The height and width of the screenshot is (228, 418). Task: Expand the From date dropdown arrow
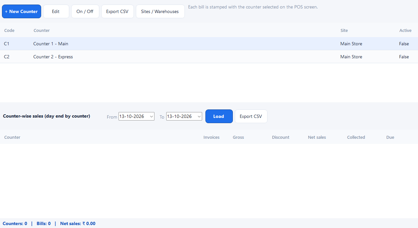point(152,116)
